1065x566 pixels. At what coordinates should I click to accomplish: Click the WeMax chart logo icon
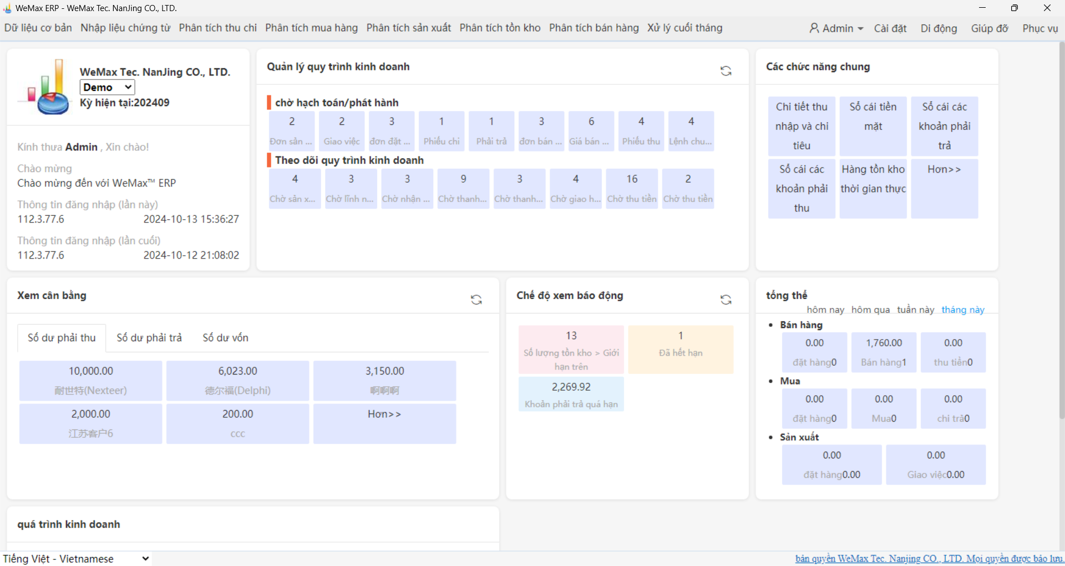(45, 88)
